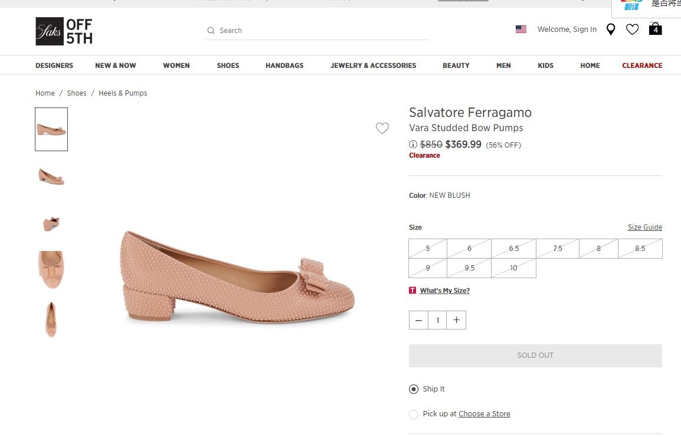The image size is (681, 437).
Task: Click the What's My Size? link
Action: click(x=444, y=291)
